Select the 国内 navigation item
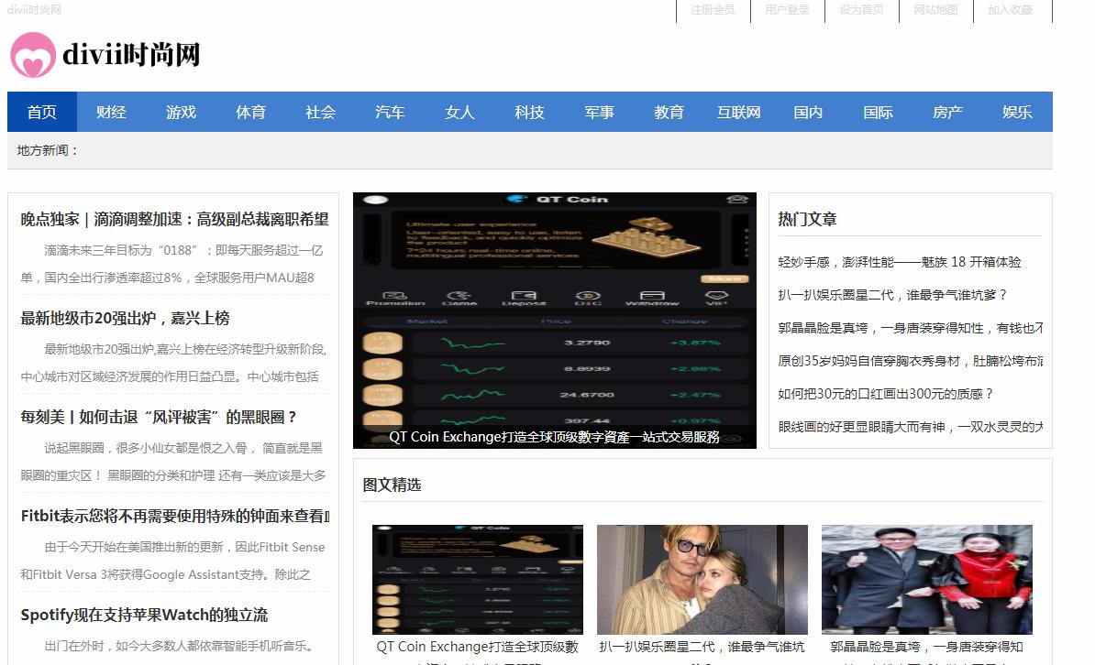1095x665 pixels. pos(808,112)
